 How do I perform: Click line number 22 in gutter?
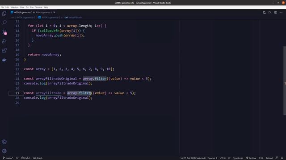(x=17, y=69)
